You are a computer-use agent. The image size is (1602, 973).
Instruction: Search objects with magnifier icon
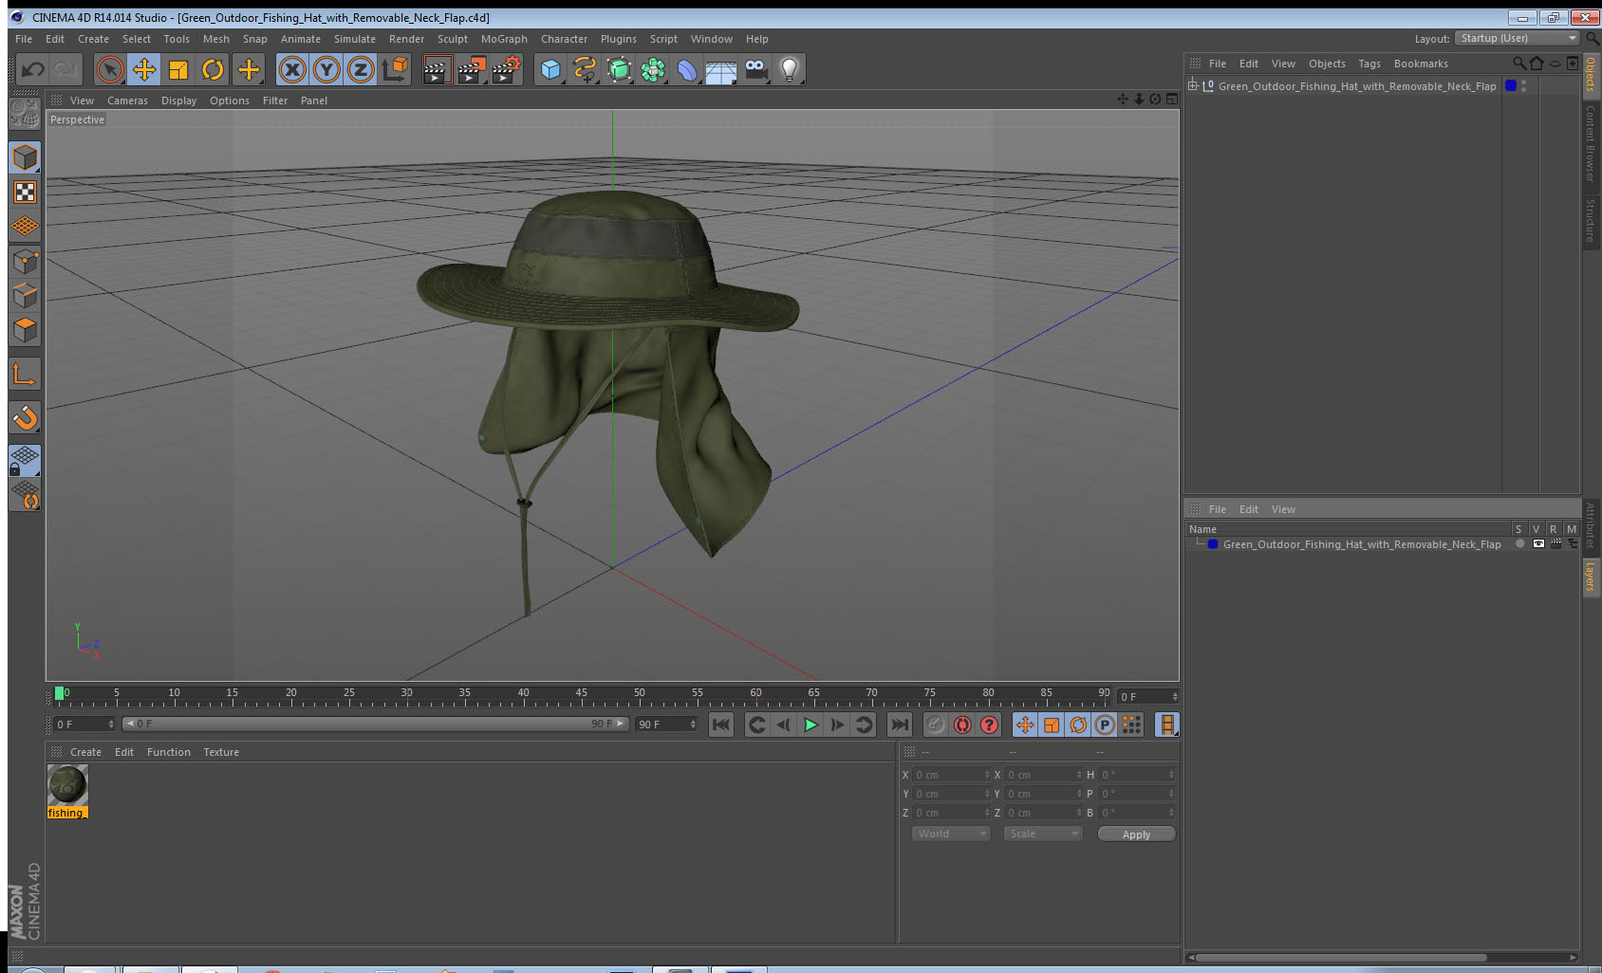(1518, 64)
